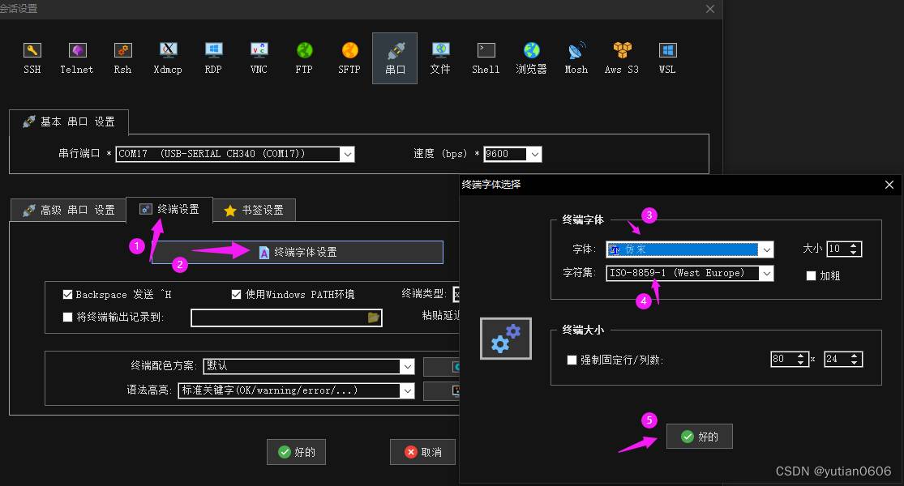The image size is (904, 486).
Task: Select the 串口 serial session icon
Action: [x=395, y=58]
